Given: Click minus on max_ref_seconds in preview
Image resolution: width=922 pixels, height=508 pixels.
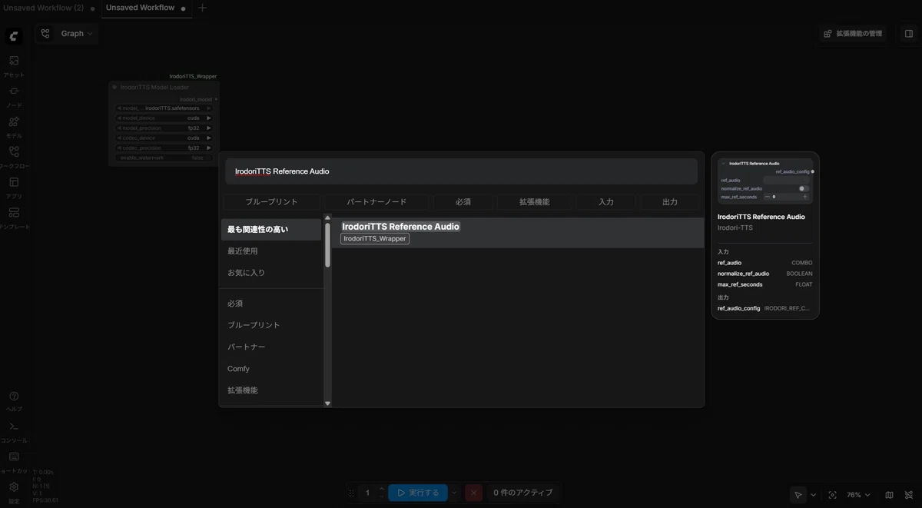Looking at the screenshot, I should click(x=767, y=197).
